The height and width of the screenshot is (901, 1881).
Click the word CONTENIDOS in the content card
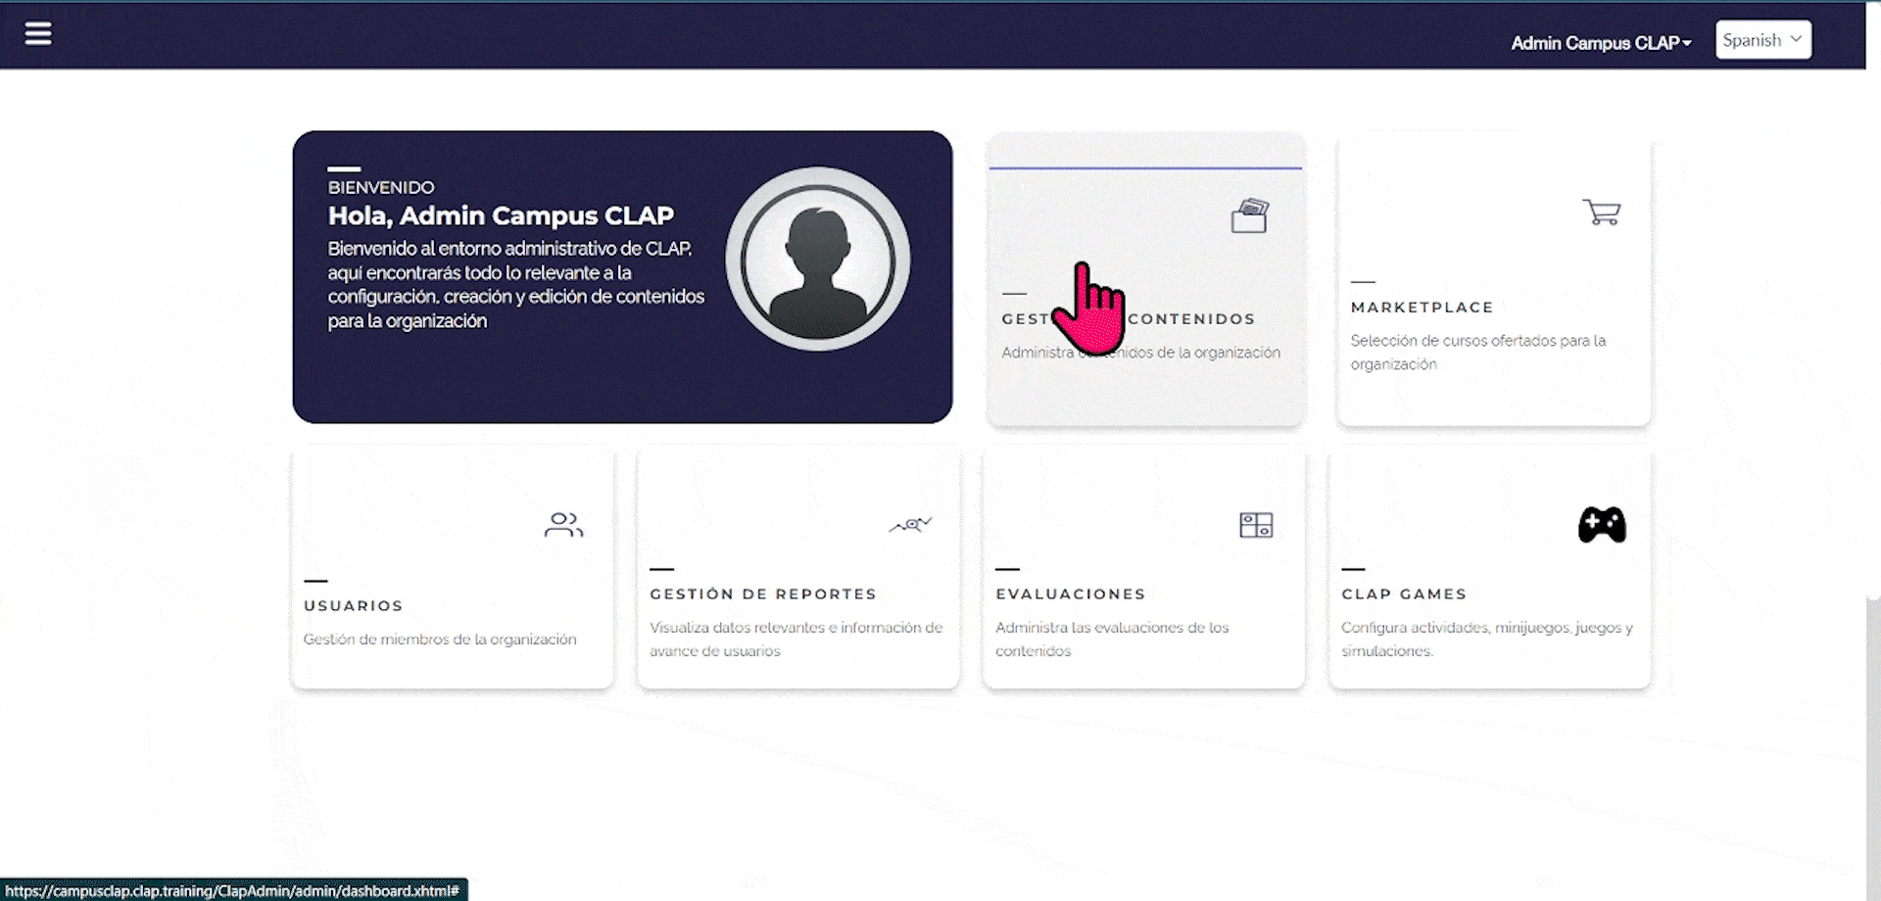1191,319
